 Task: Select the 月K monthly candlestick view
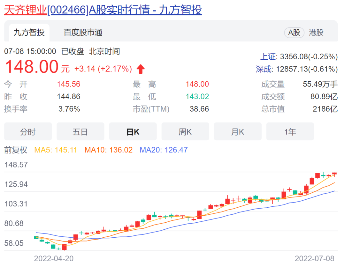click(238, 132)
